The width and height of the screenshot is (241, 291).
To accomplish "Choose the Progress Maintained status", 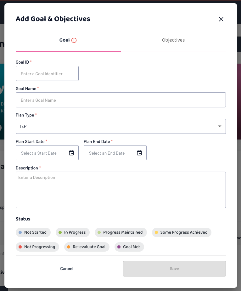I will click(121, 232).
